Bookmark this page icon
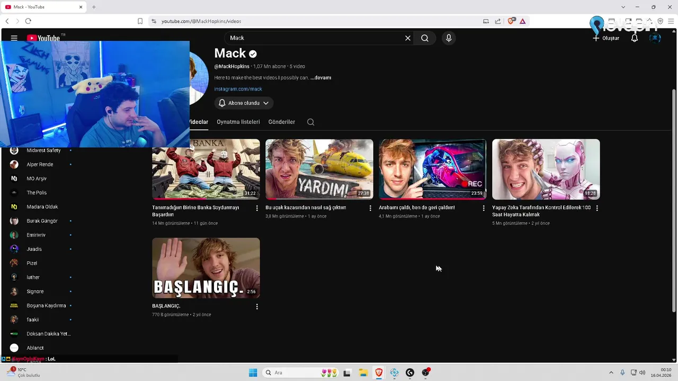The width and height of the screenshot is (678, 381). [140, 21]
